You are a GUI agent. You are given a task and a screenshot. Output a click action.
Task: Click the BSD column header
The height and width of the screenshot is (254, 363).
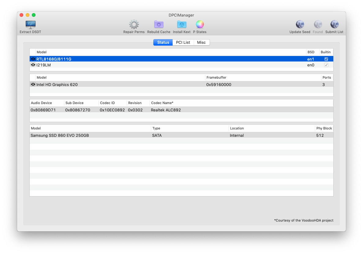tap(311, 52)
